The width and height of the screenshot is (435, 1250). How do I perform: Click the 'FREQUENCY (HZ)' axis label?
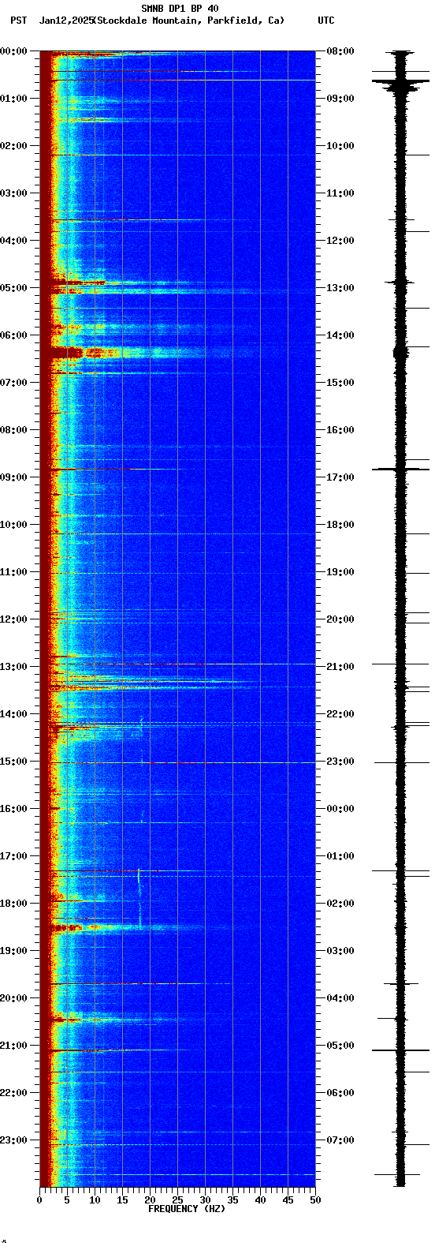tap(187, 1209)
